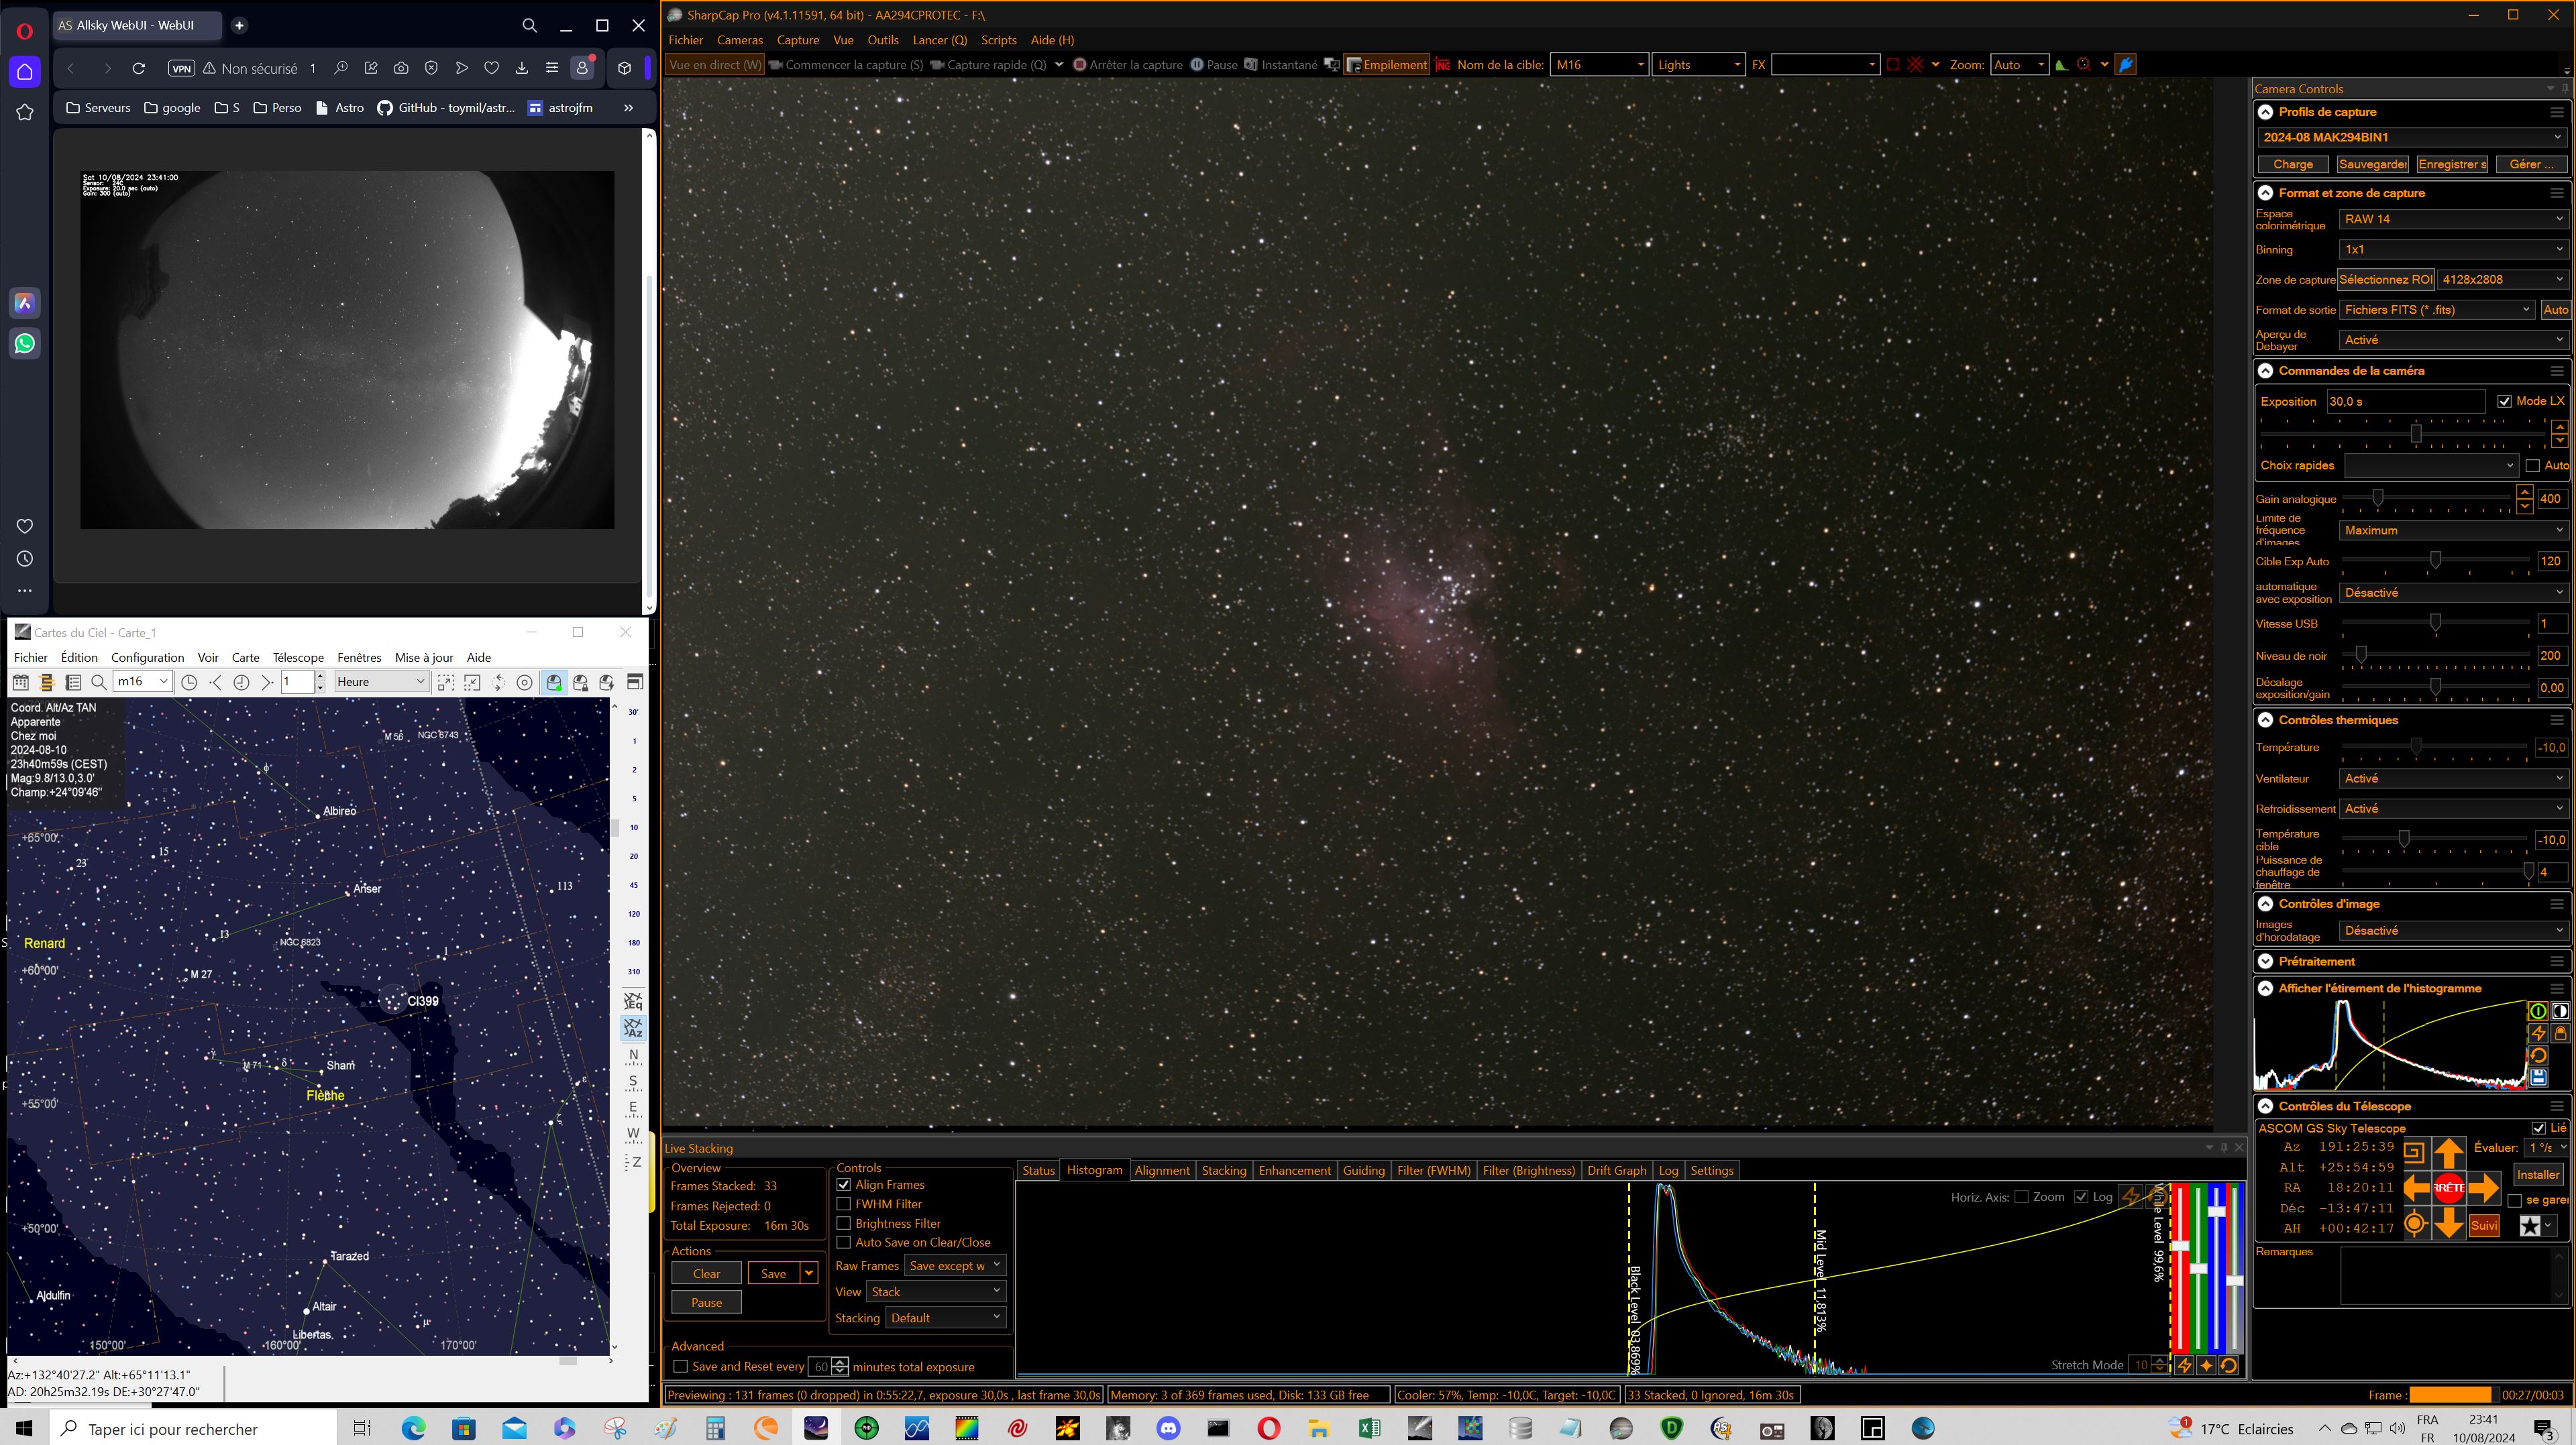Adjust the Niveau de noir slider
Image resolution: width=2576 pixels, height=1445 pixels.
click(2361, 654)
